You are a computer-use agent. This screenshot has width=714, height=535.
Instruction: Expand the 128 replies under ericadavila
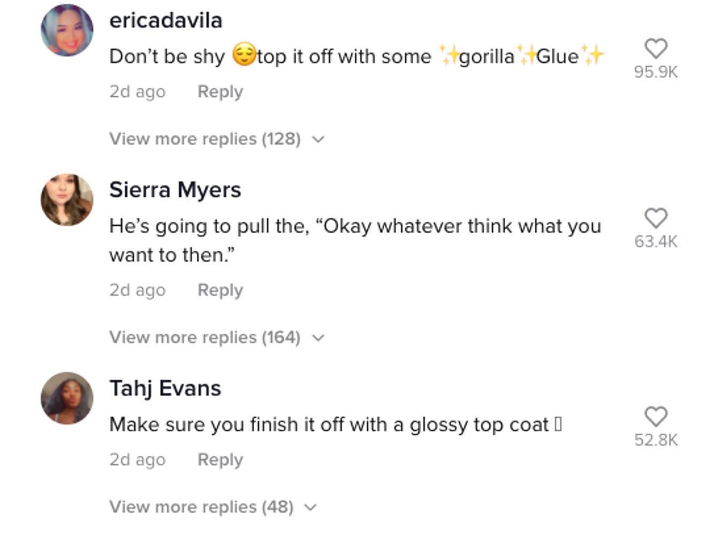click(205, 139)
